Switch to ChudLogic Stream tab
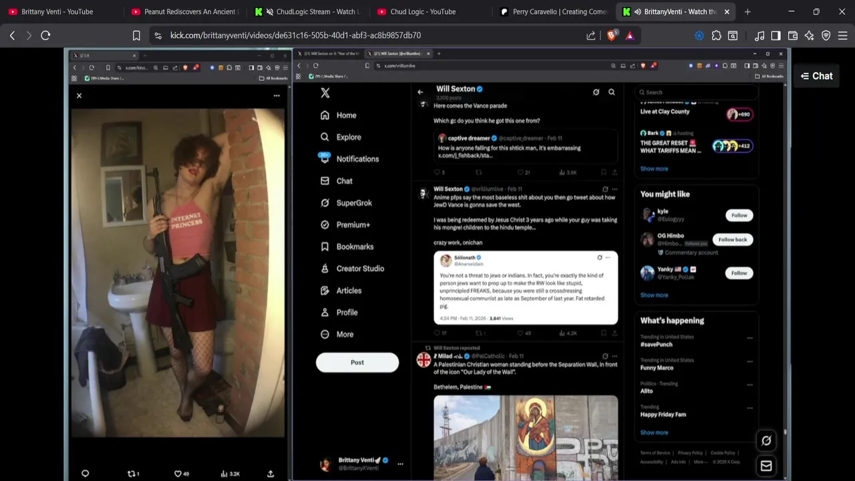855x481 pixels. coord(307,11)
